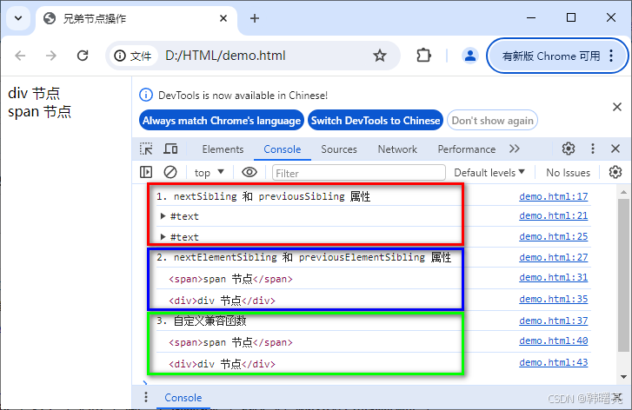The height and width of the screenshot is (410, 632).
Task: Open DevTools customize menu
Action: (x=593, y=149)
